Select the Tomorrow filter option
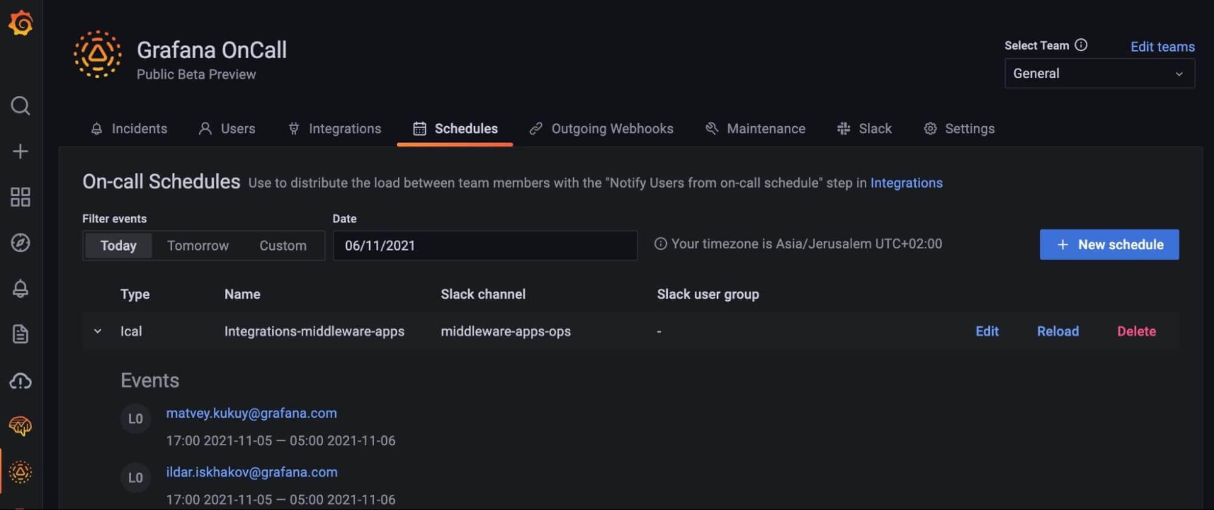The image size is (1214, 510). [x=198, y=246]
